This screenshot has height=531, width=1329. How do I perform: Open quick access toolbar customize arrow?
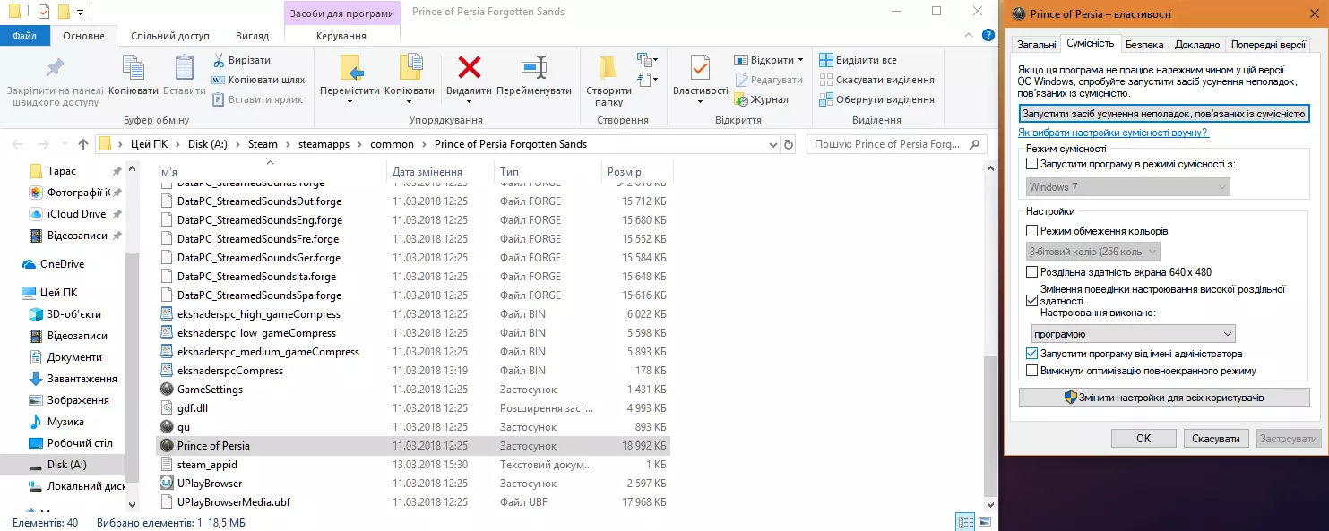tap(80, 13)
